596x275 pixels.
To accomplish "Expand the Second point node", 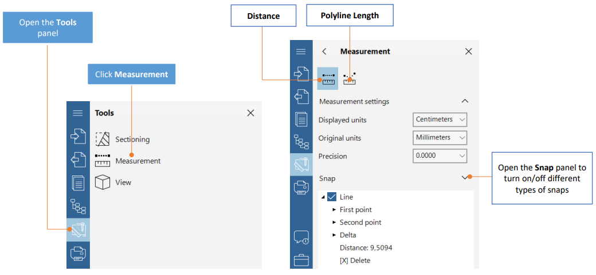I will click(335, 222).
